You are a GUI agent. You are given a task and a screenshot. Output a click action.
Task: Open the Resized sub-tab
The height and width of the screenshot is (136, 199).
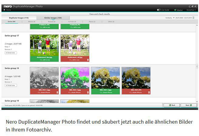(52, 22)
